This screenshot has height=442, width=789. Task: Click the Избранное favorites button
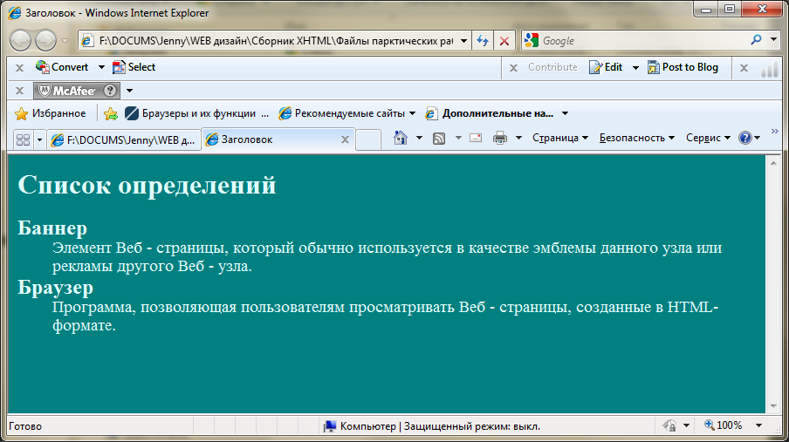(51, 113)
